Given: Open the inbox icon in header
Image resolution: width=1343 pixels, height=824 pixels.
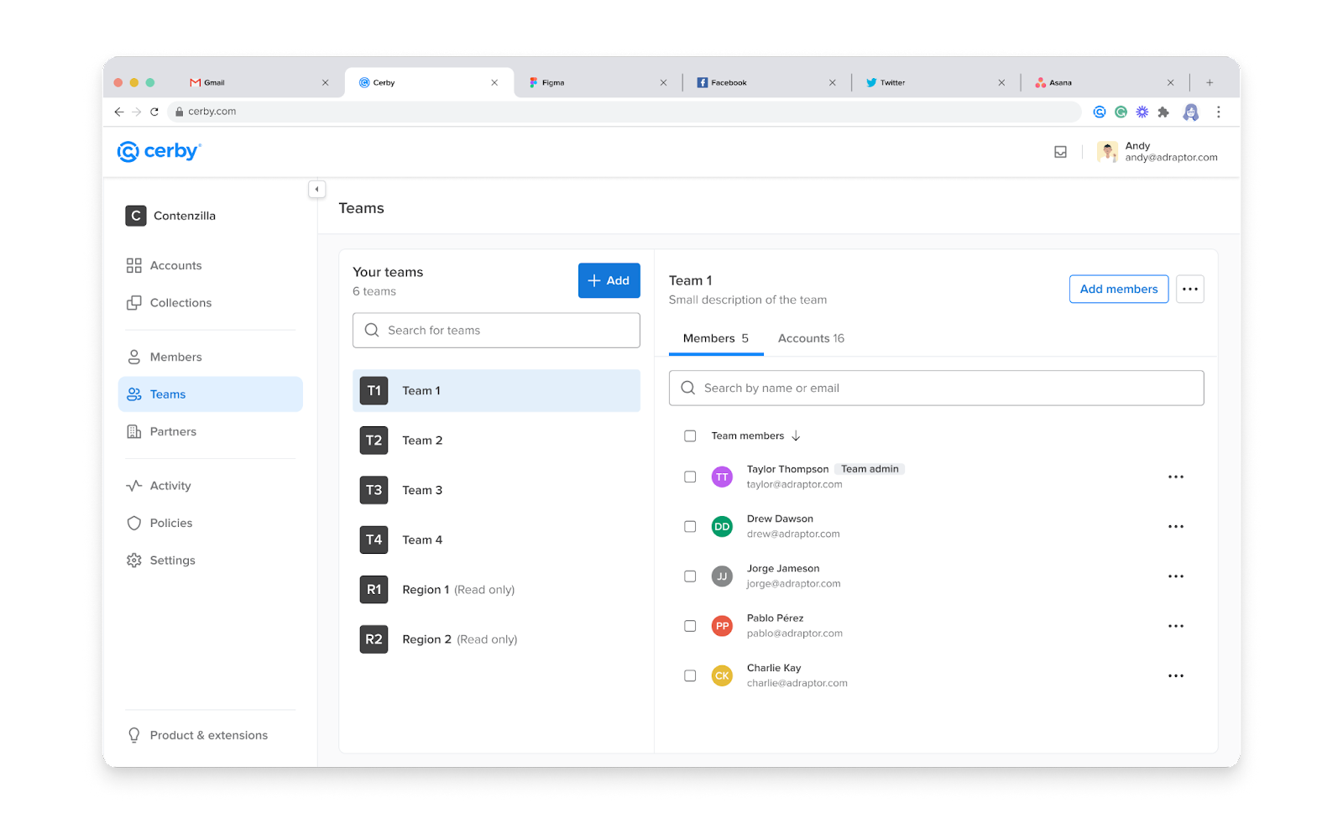Looking at the screenshot, I should pyautogui.click(x=1060, y=152).
